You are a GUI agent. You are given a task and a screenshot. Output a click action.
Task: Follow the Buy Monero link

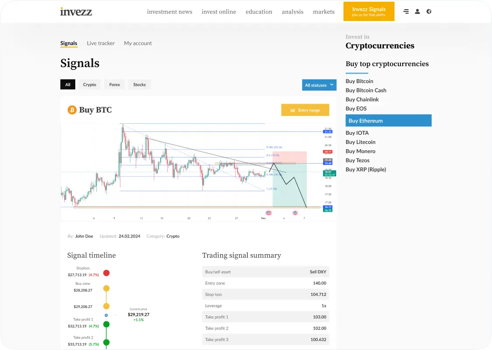click(361, 151)
